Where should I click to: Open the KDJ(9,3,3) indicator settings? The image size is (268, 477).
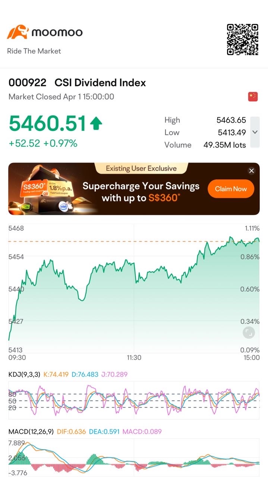click(25, 374)
